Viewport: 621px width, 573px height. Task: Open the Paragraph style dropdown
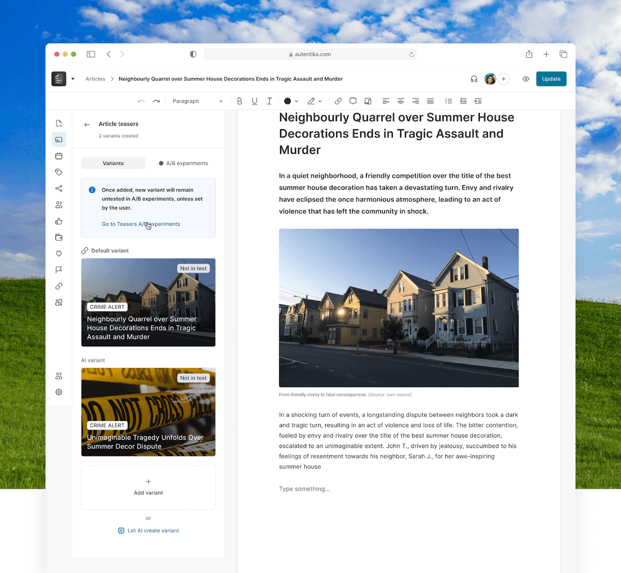(x=198, y=101)
